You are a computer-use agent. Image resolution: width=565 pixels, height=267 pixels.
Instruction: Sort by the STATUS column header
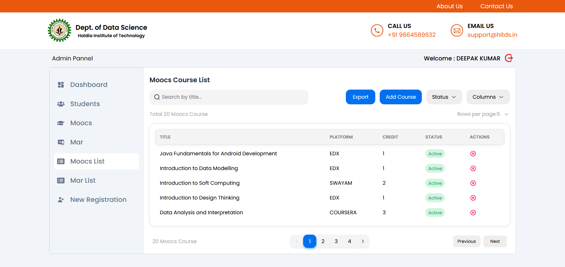click(434, 137)
